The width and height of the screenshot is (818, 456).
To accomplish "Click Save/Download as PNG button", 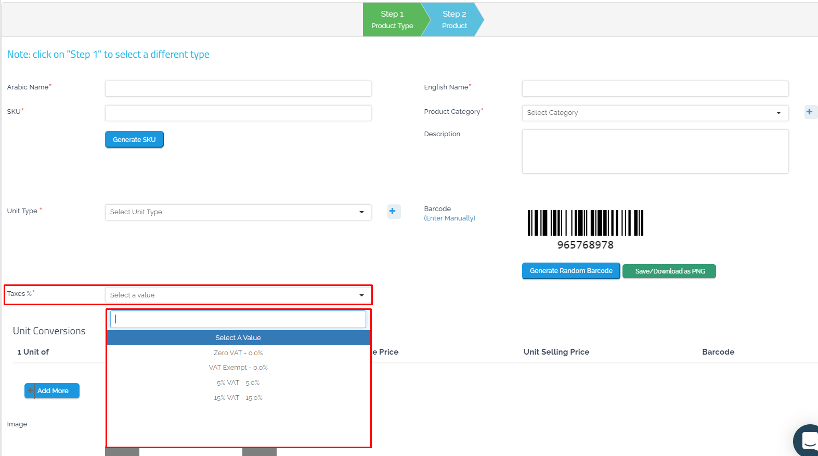I will (669, 271).
